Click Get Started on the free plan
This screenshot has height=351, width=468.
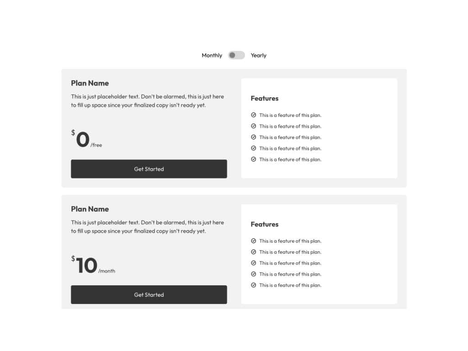[149, 169]
